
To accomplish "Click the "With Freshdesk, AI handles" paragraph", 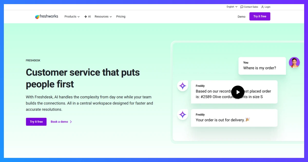I will pyautogui.click(x=89, y=103).
